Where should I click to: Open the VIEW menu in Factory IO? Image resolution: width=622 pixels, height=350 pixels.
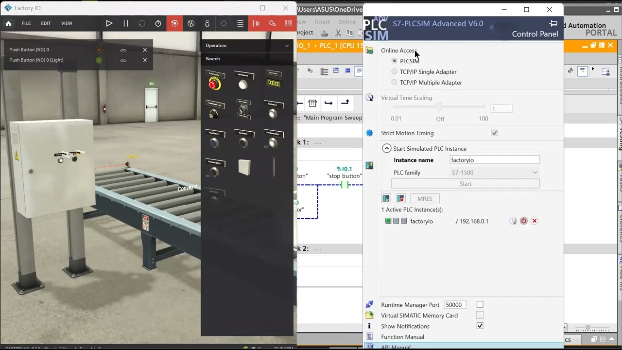click(67, 23)
